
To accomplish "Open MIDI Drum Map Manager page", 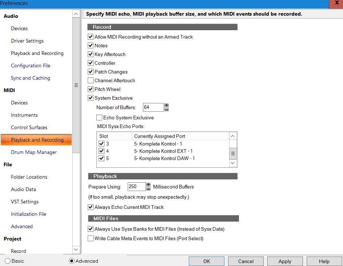I will tap(34, 152).
